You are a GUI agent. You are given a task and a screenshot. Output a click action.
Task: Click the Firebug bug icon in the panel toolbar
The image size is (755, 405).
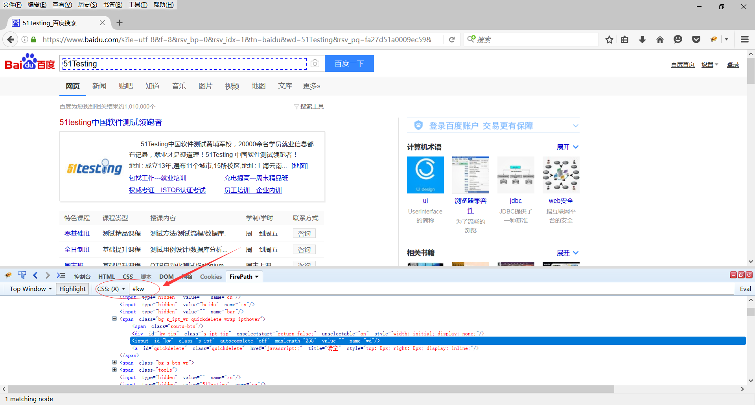point(8,275)
